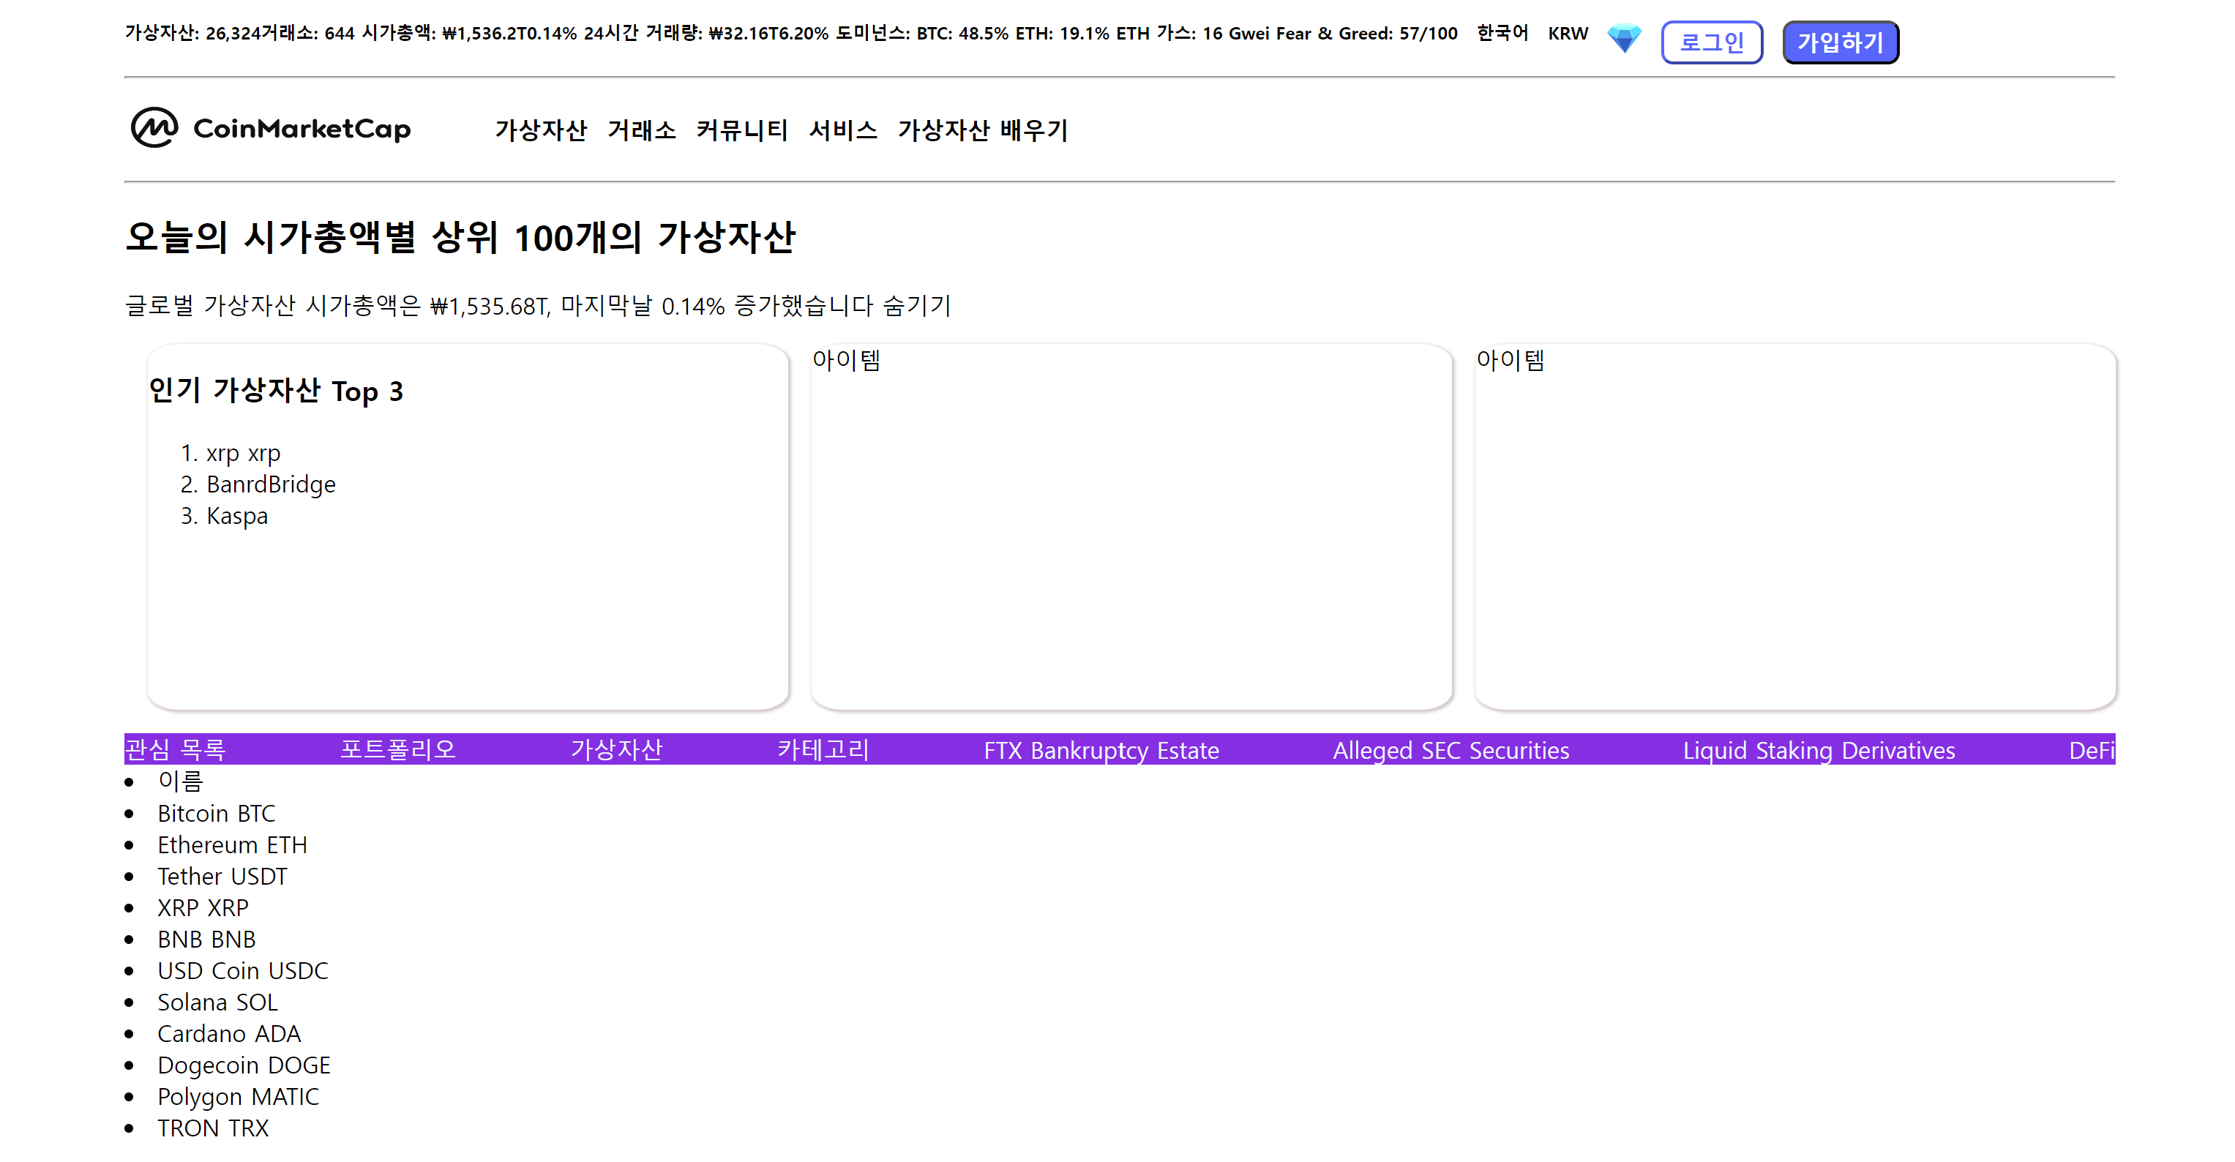Select the 관심 목록 tab
This screenshot has width=2235, height=1162.
[x=175, y=749]
